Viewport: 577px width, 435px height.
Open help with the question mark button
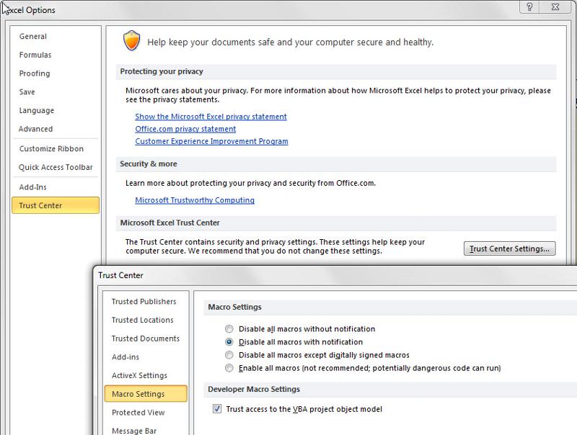click(530, 7)
